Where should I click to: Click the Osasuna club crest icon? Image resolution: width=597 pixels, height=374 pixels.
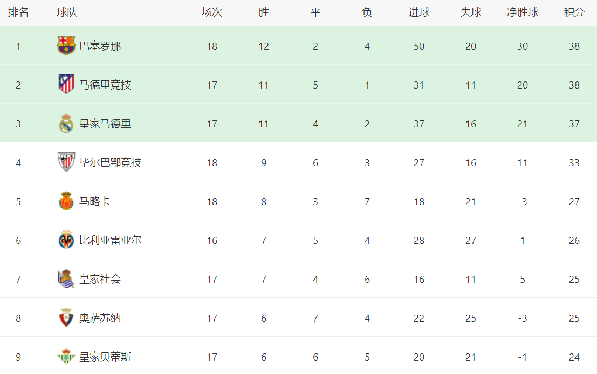click(x=66, y=317)
